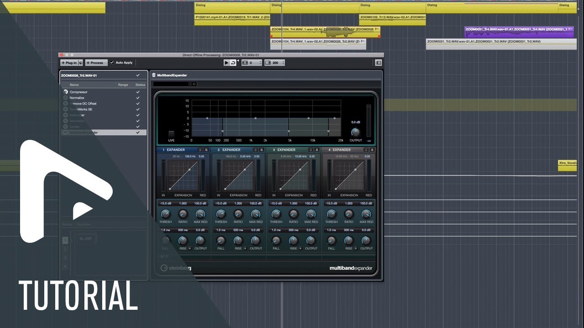Bypass band 1 Expander

tap(200, 150)
